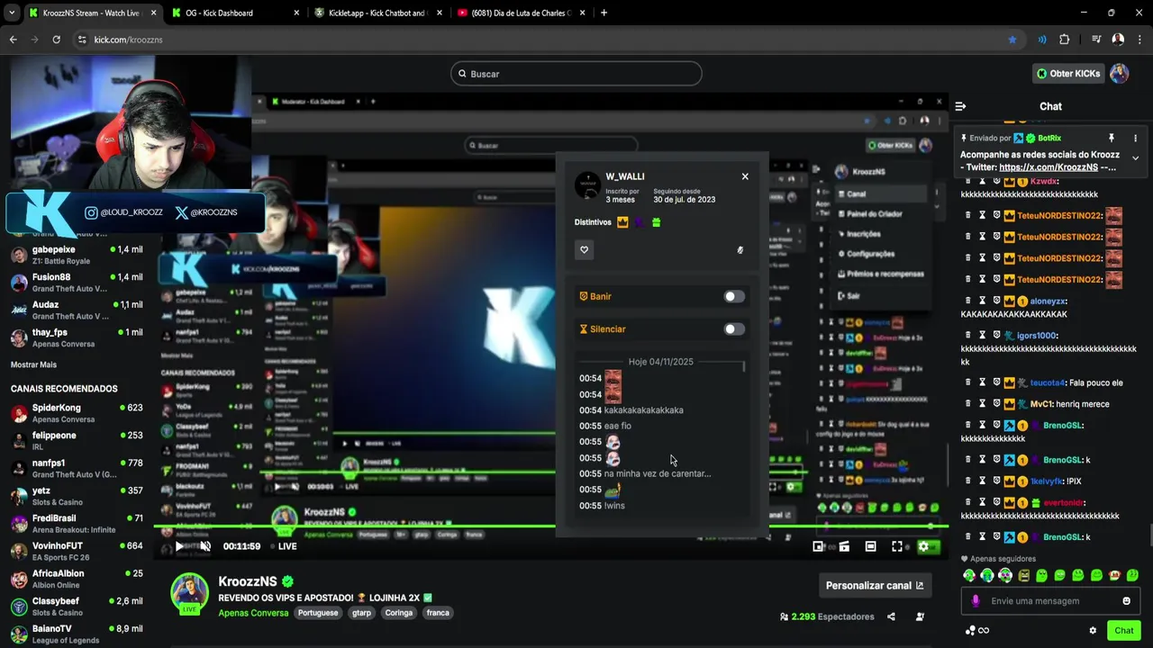Click the KICKs infinity balance icon
The width and height of the screenshot is (1153, 648).
point(977,631)
